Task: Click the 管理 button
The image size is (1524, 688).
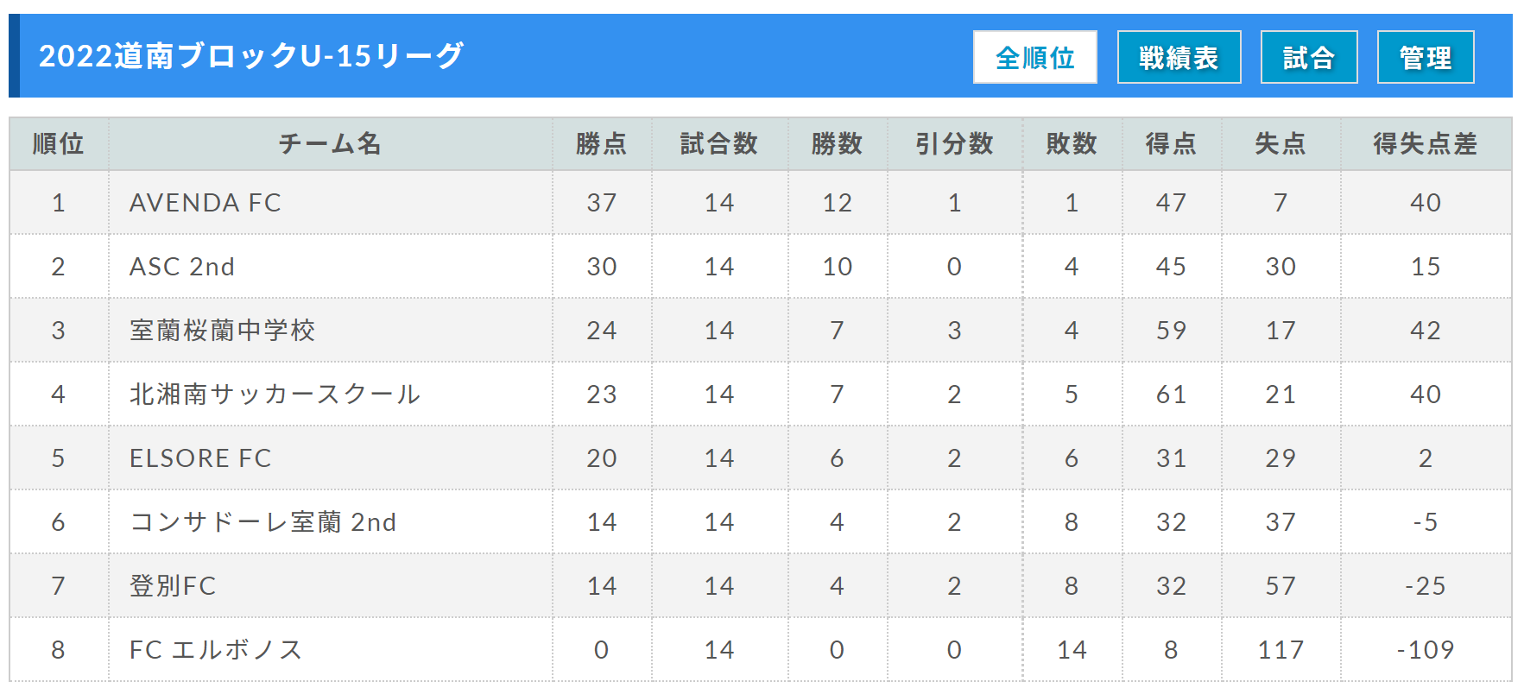Action: pos(1426,57)
